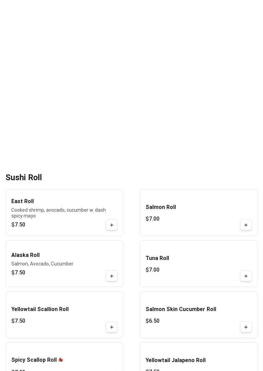Add Salmon Roll using its plus icon
This screenshot has height=371, width=263.
coord(246,225)
